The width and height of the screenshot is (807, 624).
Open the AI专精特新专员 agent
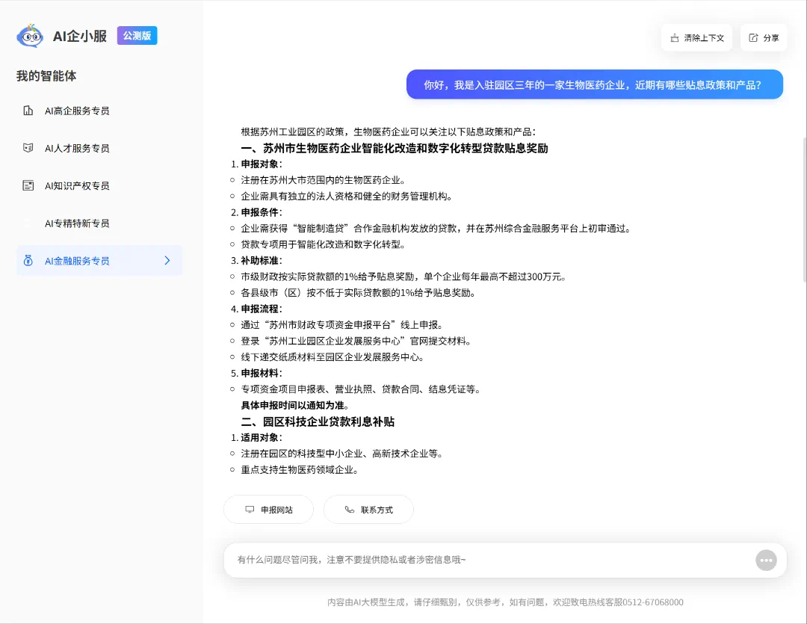point(77,223)
